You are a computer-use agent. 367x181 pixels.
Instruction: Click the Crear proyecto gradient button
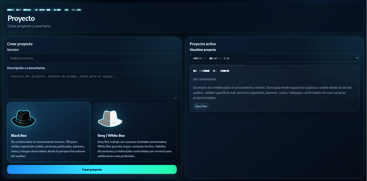(92, 170)
